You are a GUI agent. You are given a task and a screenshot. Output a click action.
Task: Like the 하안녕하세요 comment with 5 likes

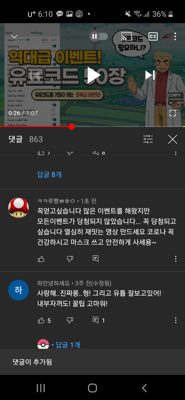pyautogui.click(x=41, y=320)
